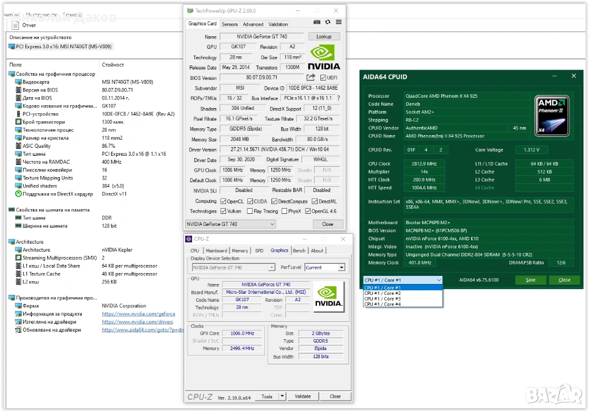Switch to the Sensors tab in GPU-Z
Screen dimensions: 589x411
click(x=230, y=24)
